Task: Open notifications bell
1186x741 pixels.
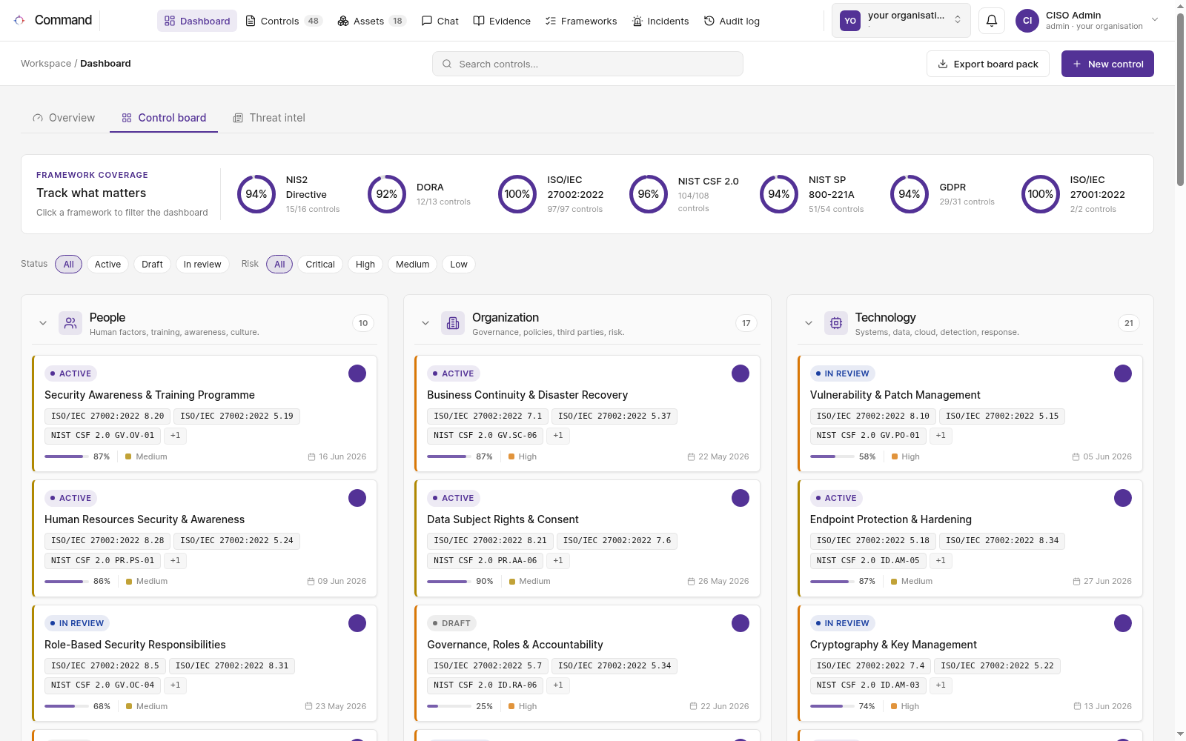Action: click(992, 21)
